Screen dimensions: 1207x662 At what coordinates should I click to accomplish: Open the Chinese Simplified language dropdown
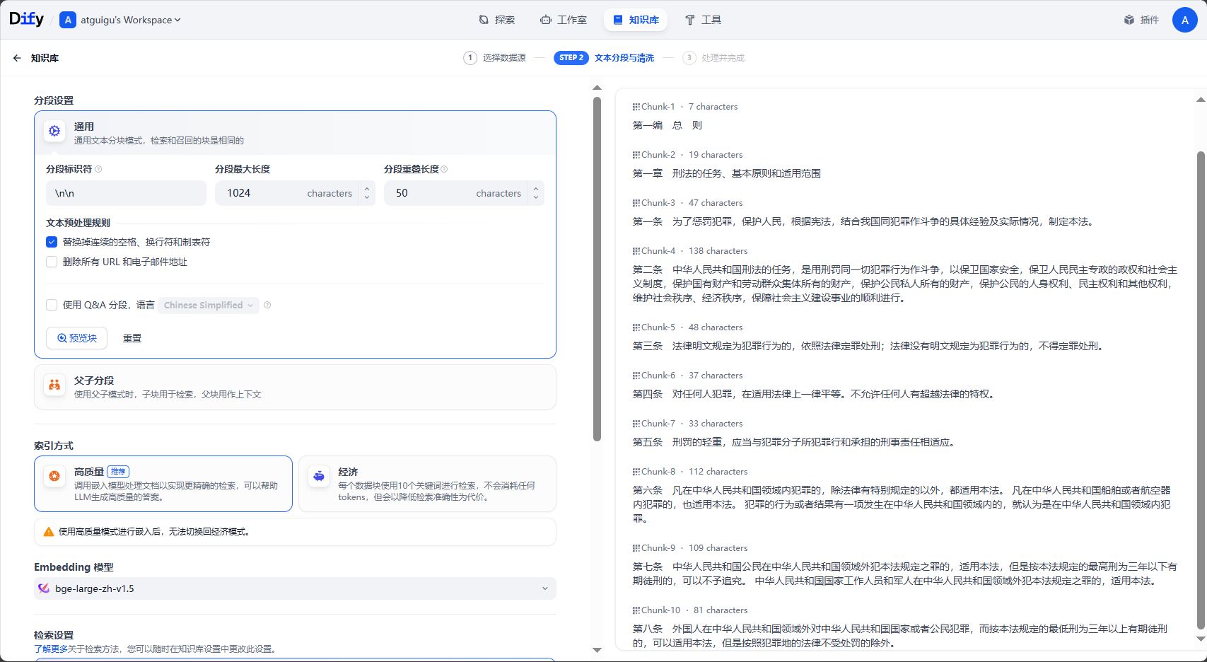(208, 305)
